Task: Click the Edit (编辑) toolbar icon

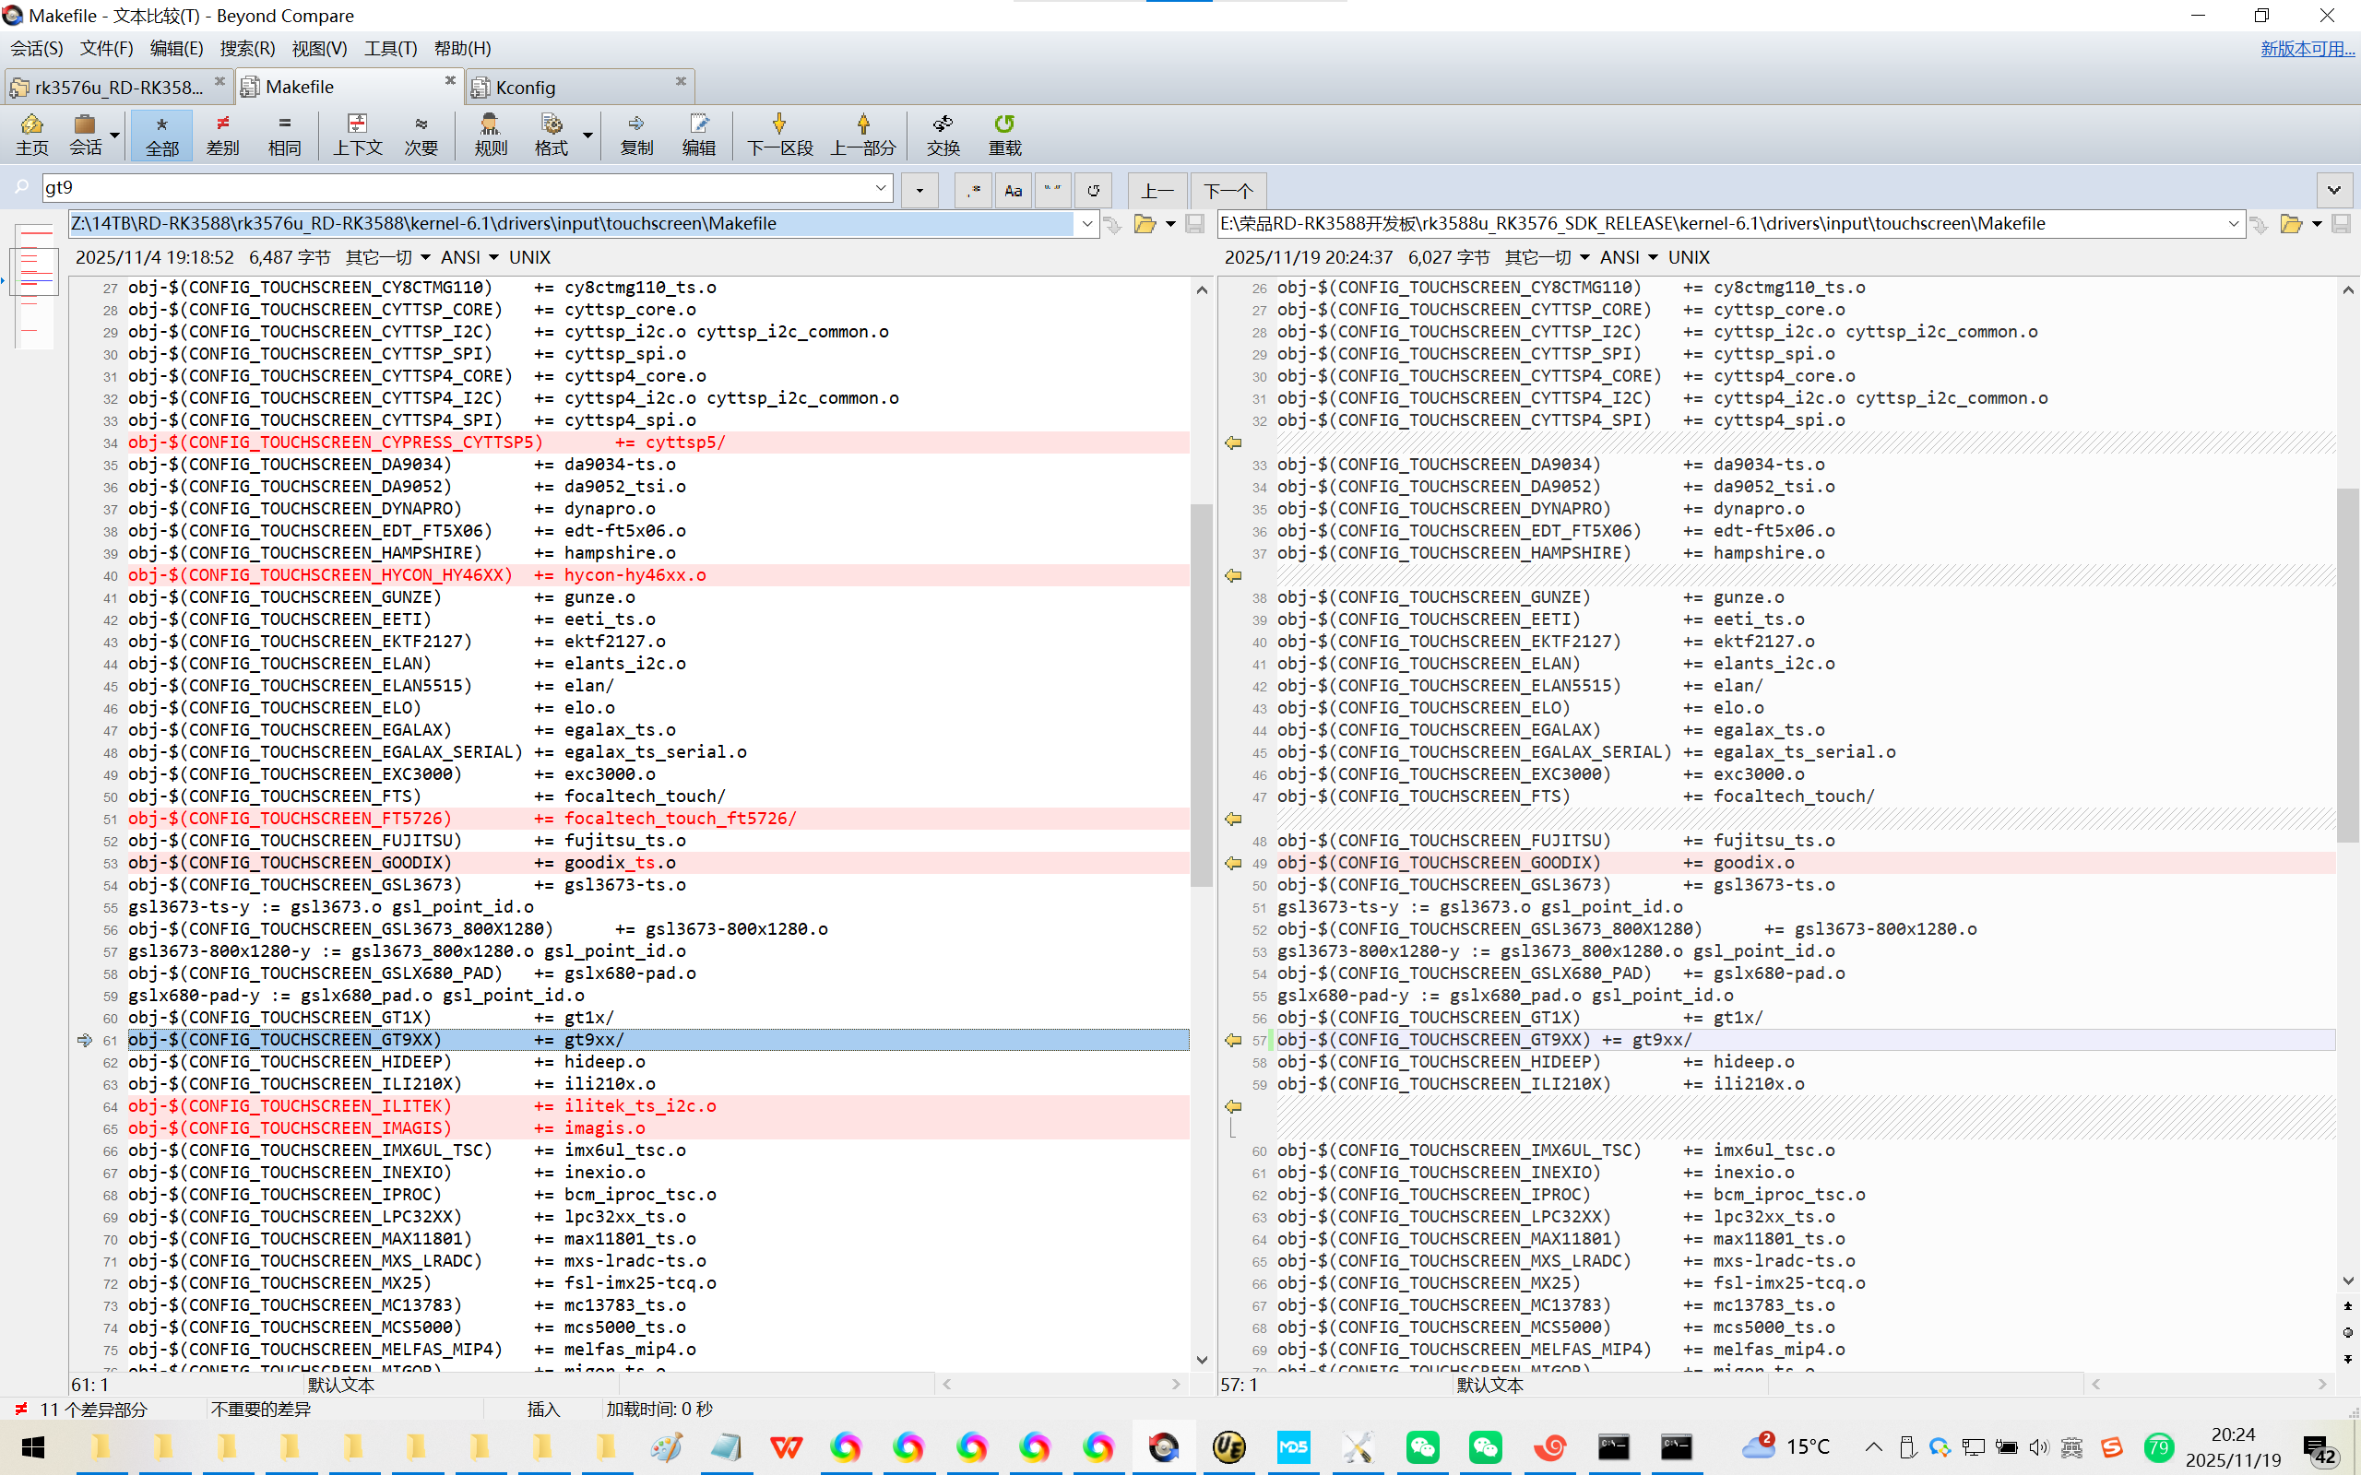Action: 698,134
